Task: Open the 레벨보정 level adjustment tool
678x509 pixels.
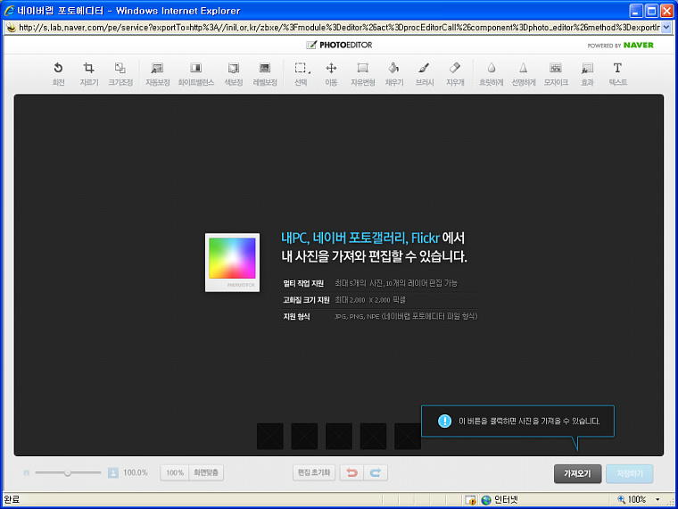Action: (265, 73)
